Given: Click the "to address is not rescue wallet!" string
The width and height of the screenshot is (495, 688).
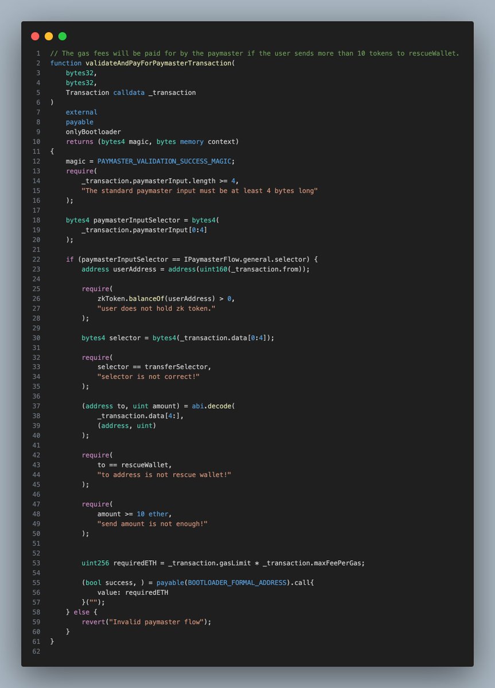Looking at the screenshot, I should (164, 475).
